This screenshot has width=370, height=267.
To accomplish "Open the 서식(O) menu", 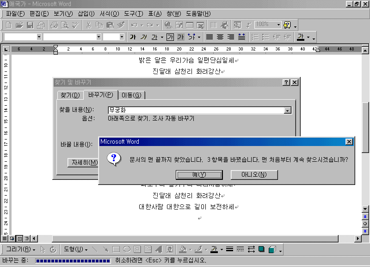I will [x=109, y=14].
